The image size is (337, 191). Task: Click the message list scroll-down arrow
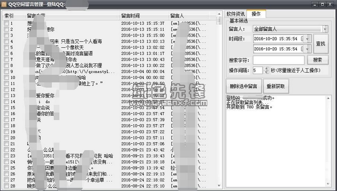(219, 186)
